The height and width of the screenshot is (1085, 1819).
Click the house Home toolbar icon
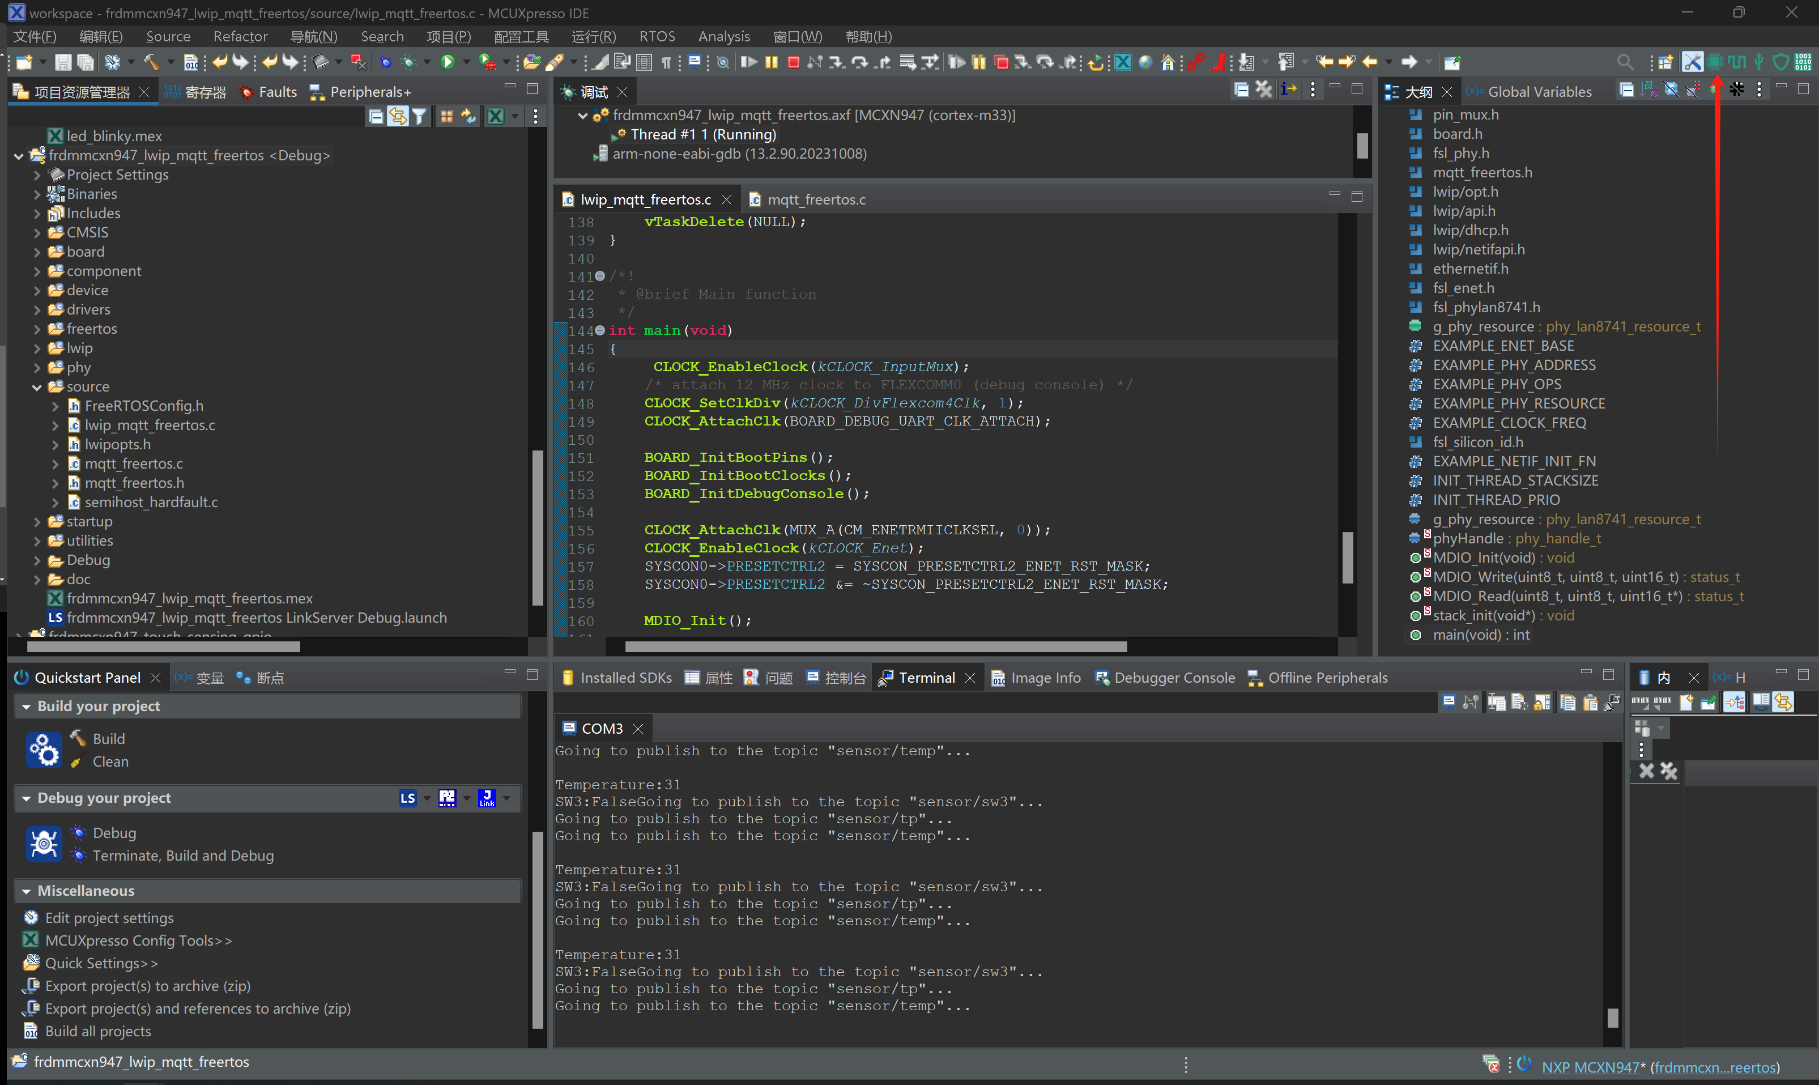click(x=1168, y=62)
